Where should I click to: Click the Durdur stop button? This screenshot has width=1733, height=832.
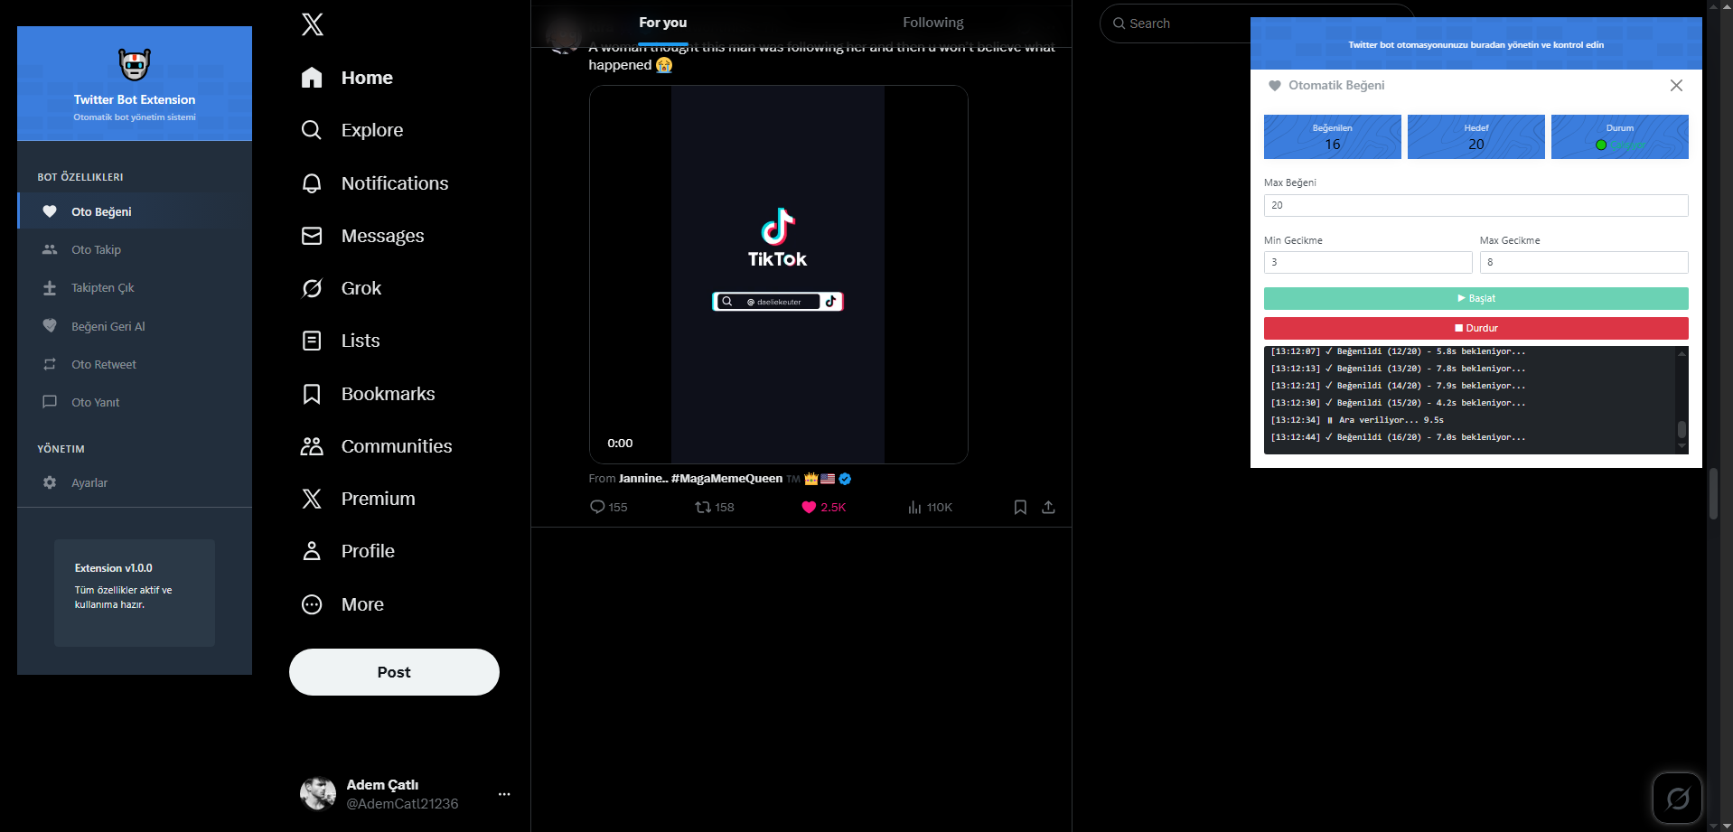pos(1475,328)
